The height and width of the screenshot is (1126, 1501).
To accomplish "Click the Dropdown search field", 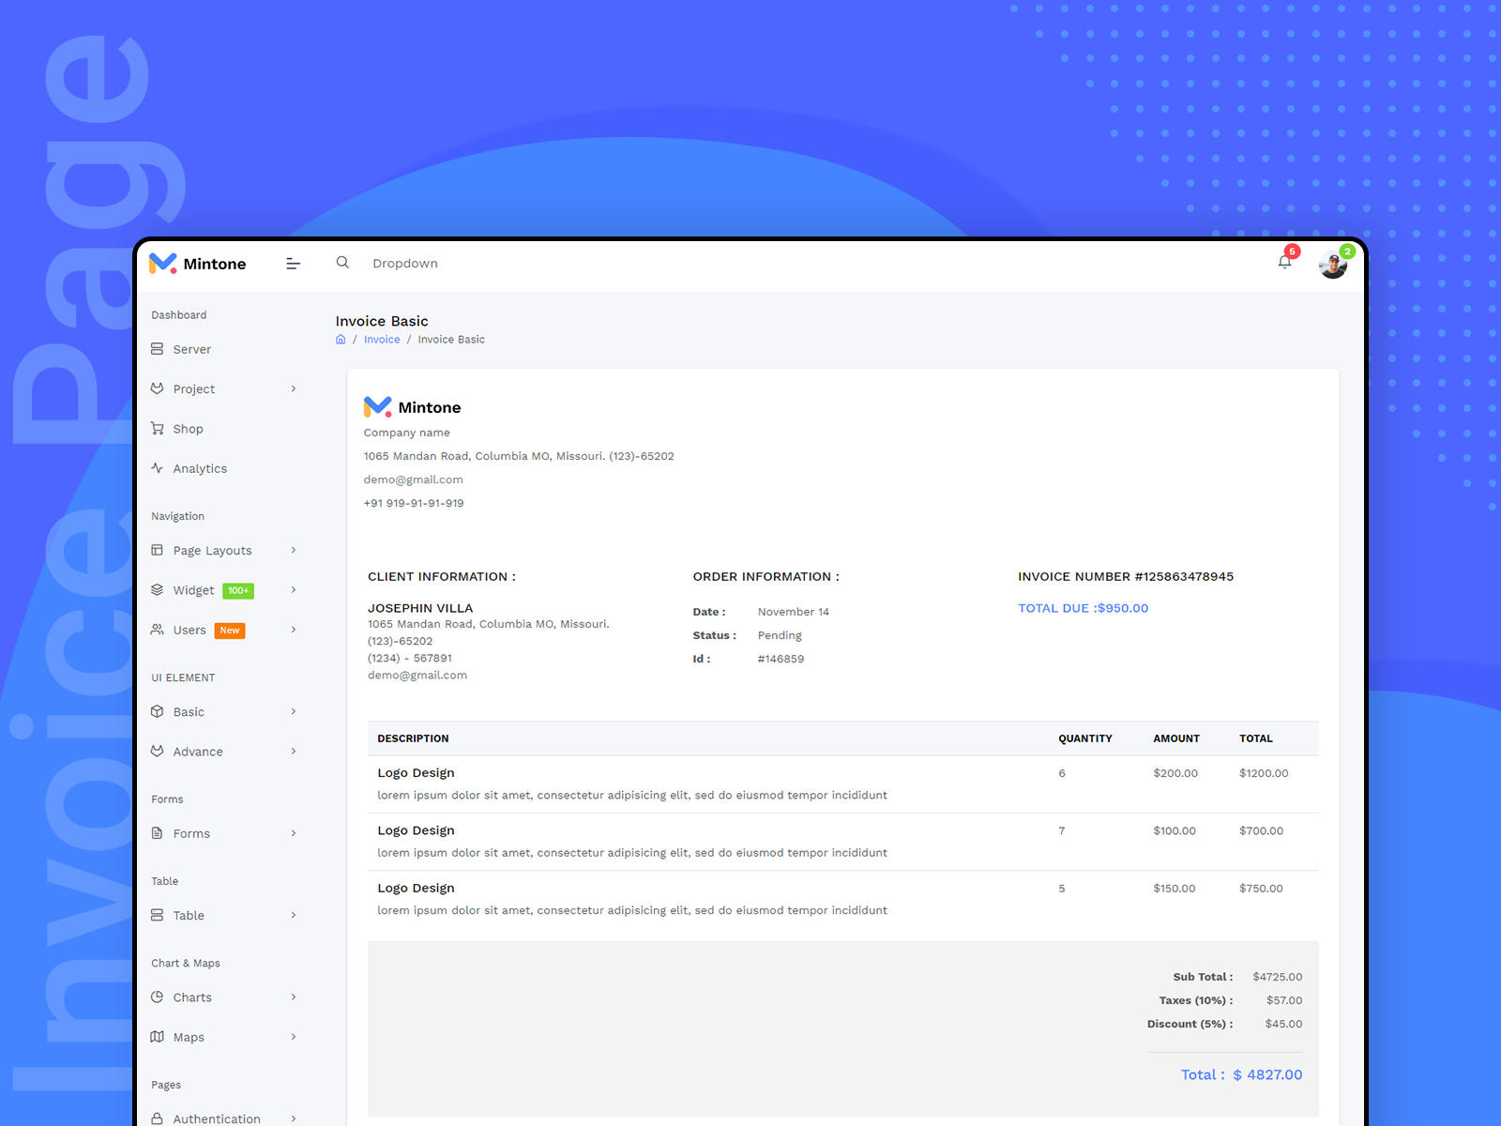I will (x=405, y=264).
